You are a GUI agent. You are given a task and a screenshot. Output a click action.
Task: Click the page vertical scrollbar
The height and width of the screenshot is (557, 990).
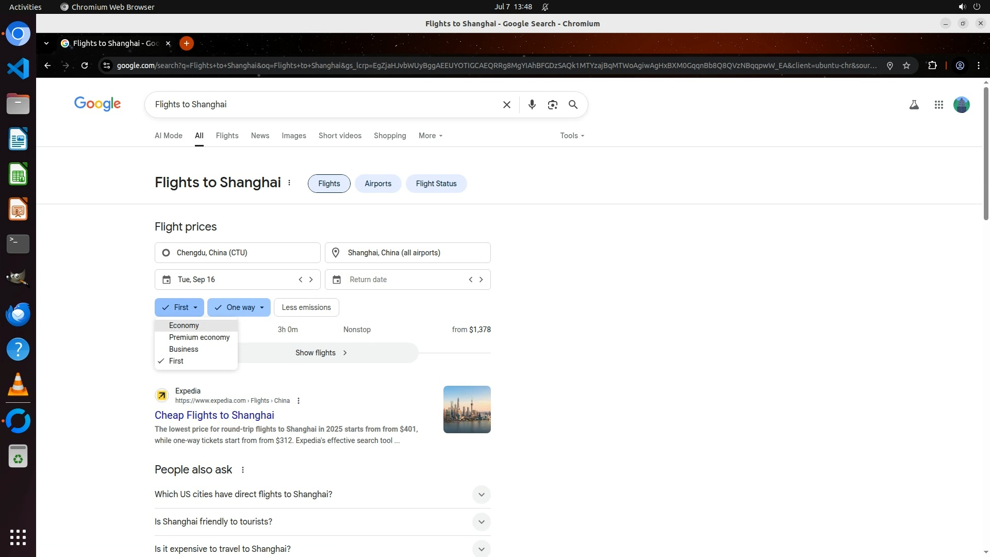[986, 155]
